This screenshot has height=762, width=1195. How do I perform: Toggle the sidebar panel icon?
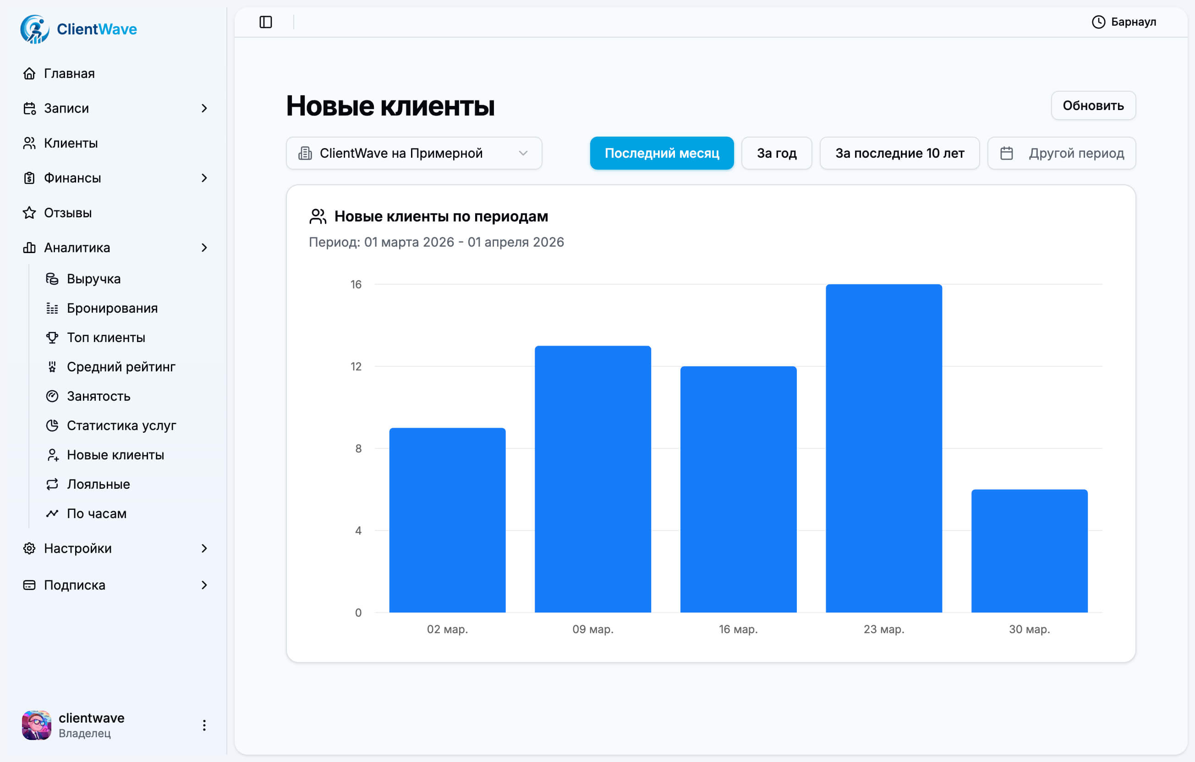click(265, 22)
